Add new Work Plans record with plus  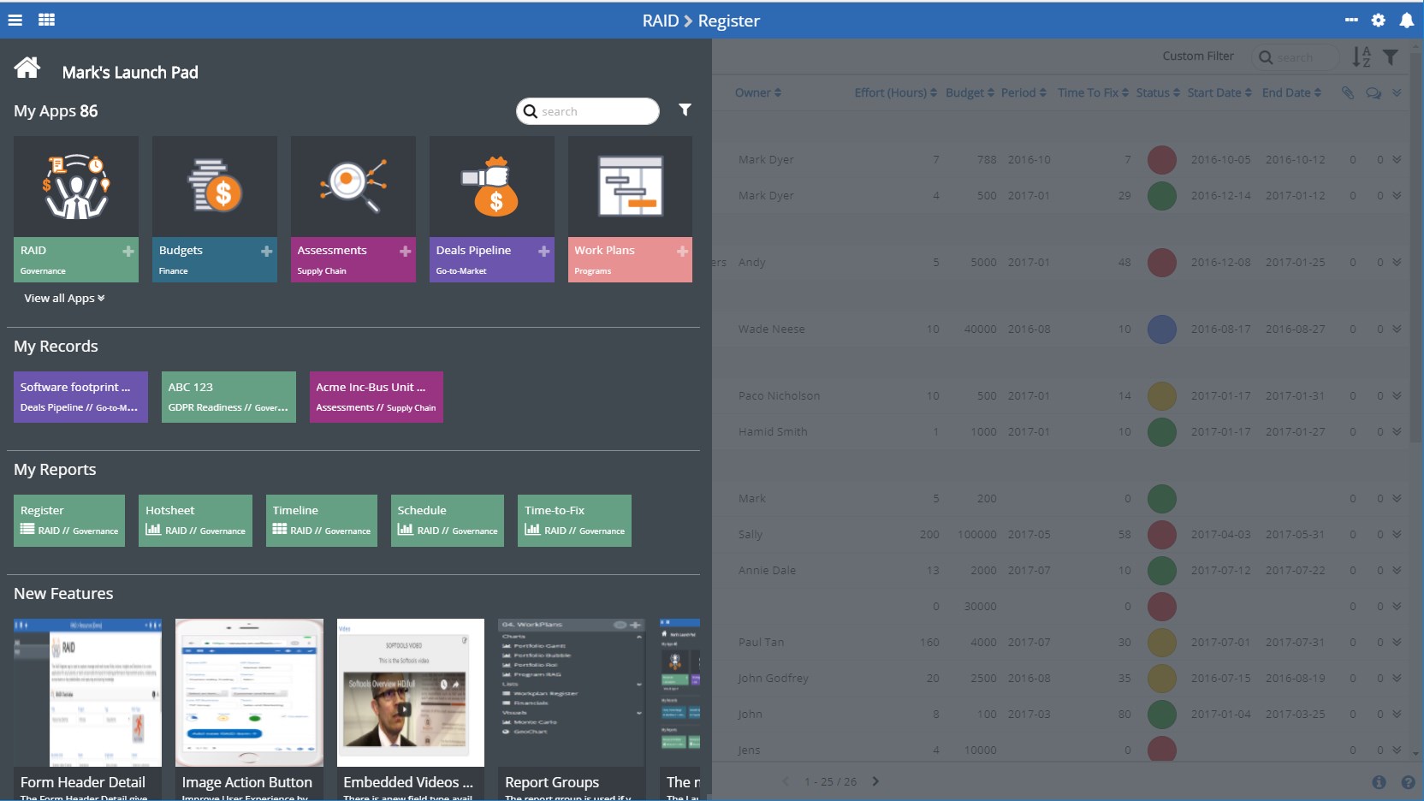coord(682,251)
